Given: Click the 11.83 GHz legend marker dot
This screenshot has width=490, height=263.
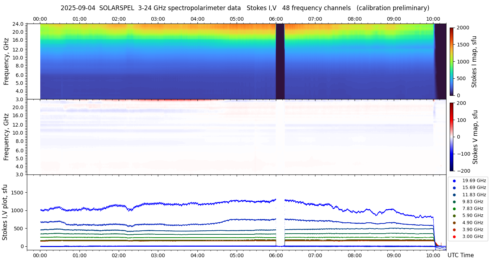Looking at the screenshot, I should tap(454, 195).
